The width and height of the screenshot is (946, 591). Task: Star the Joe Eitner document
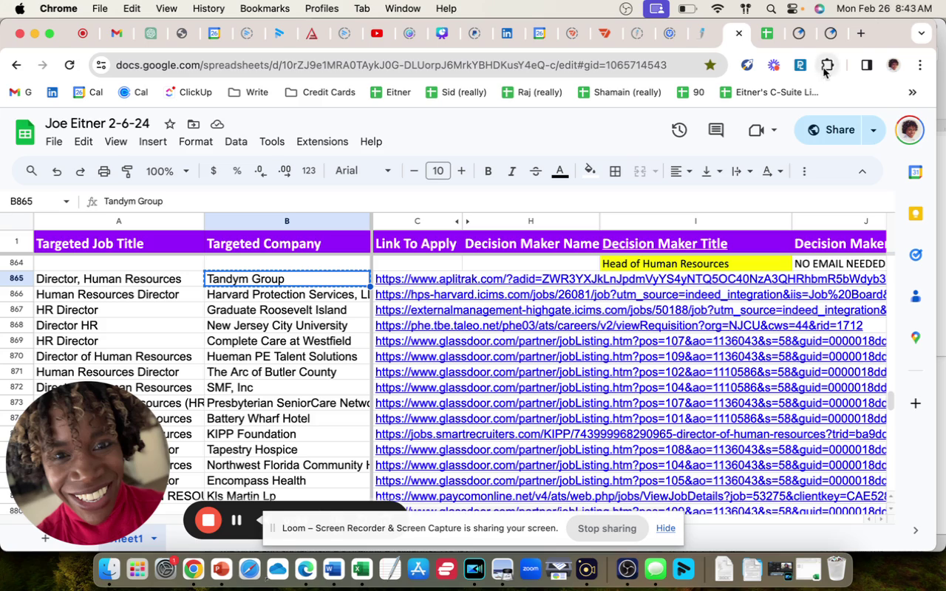[x=170, y=124]
